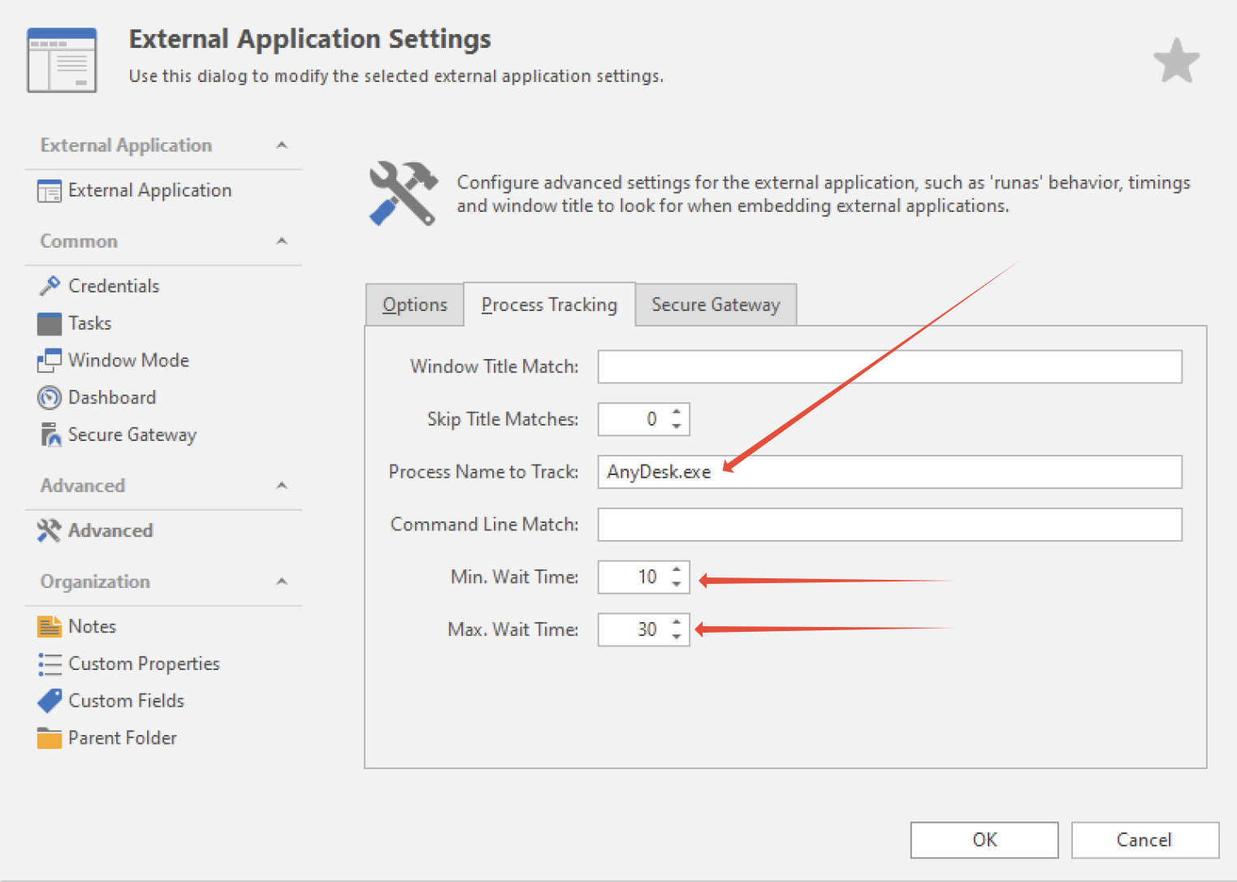
Task: Click the Dashboard gauge icon
Action: coord(50,398)
